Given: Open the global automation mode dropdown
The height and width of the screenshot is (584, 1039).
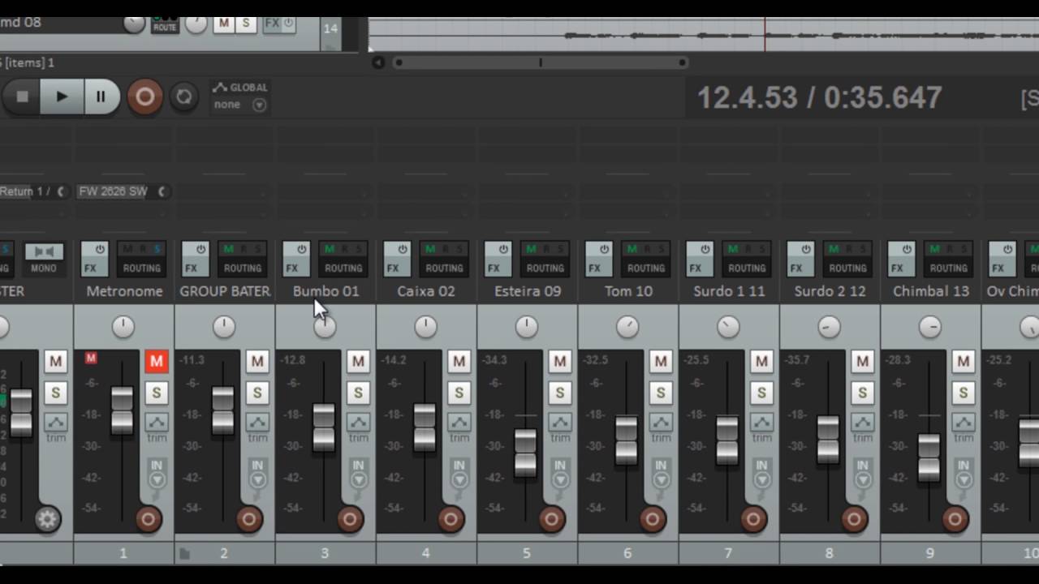Looking at the screenshot, I should pos(259,105).
